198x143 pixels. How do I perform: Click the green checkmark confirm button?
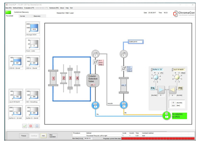[25, 126]
